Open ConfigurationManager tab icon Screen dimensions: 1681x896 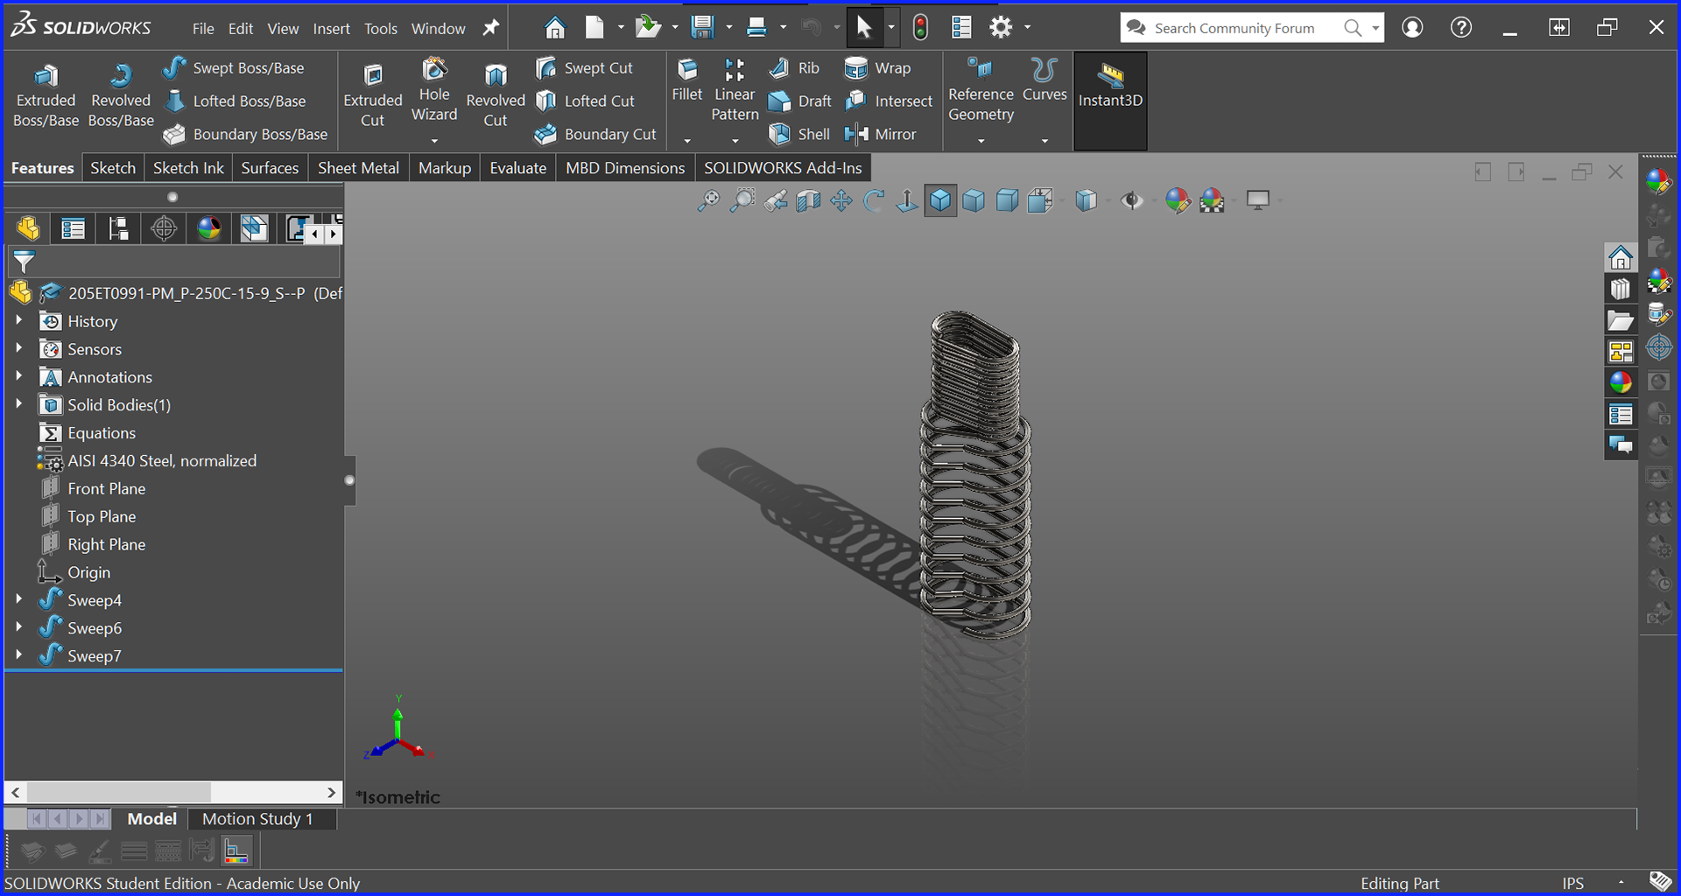118,229
